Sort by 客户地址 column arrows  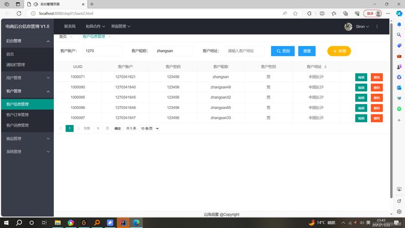click(325, 67)
